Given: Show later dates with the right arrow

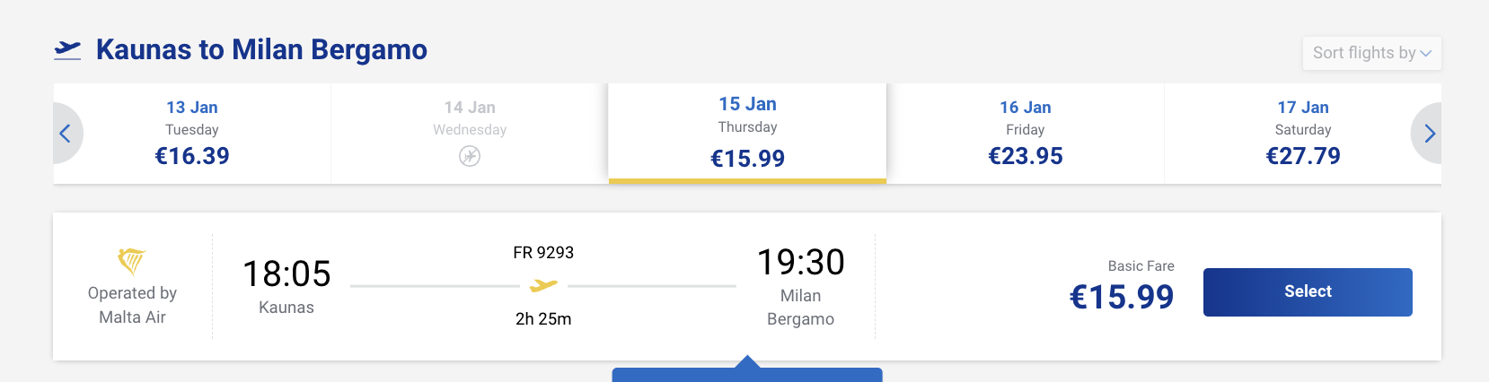Looking at the screenshot, I should point(1429,134).
